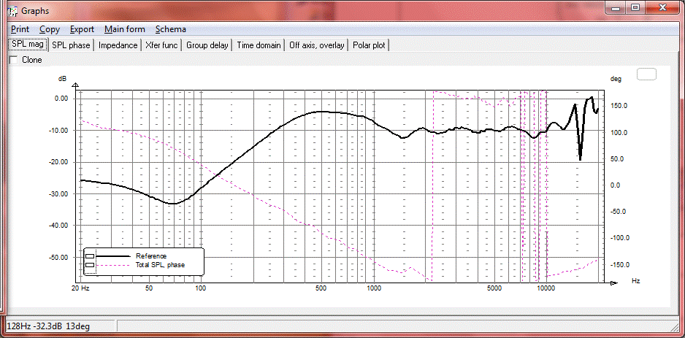685x338 pixels.
Task: Open the Copy menu
Action: pyautogui.click(x=50, y=29)
